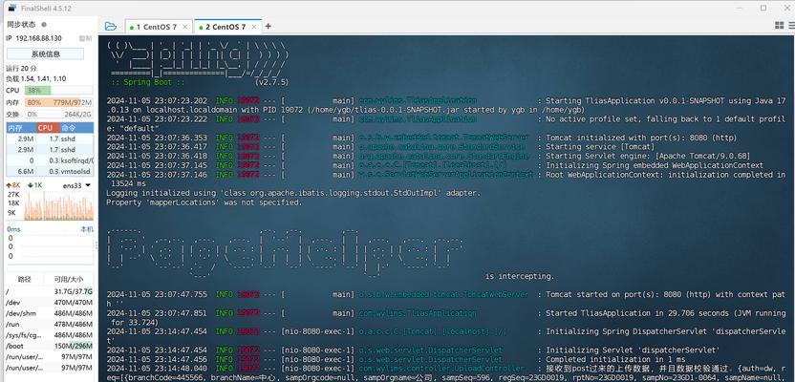This screenshot has height=382, width=795.
Task: Close the 2 CentOS 7 tab
Action: [255, 27]
